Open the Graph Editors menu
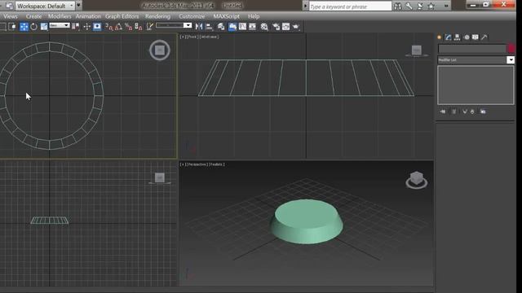522x293 pixels. pyautogui.click(x=122, y=16)
